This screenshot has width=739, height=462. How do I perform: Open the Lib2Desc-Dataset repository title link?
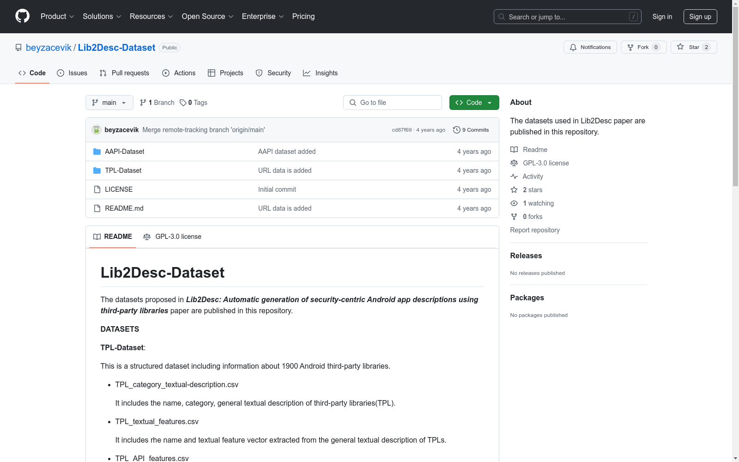pos(116,48)
